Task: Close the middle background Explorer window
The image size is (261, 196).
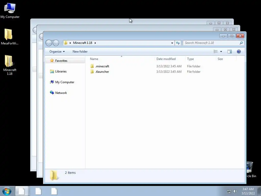Action: [x=234, y=30]
